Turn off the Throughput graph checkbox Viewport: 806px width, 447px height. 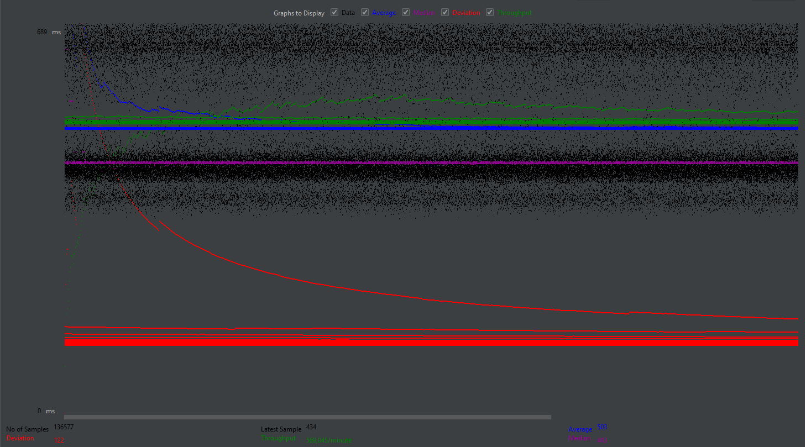[490, 13]
